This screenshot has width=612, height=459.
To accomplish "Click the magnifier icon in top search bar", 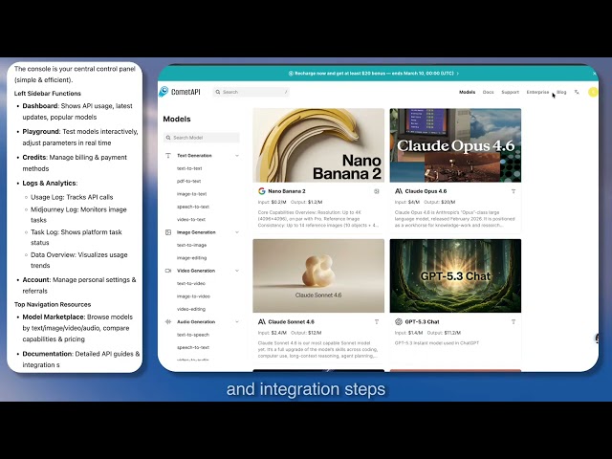I will coord(218,92).
